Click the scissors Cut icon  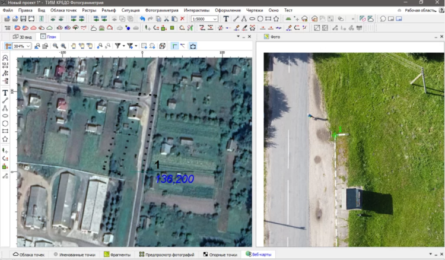click(166, 19)
